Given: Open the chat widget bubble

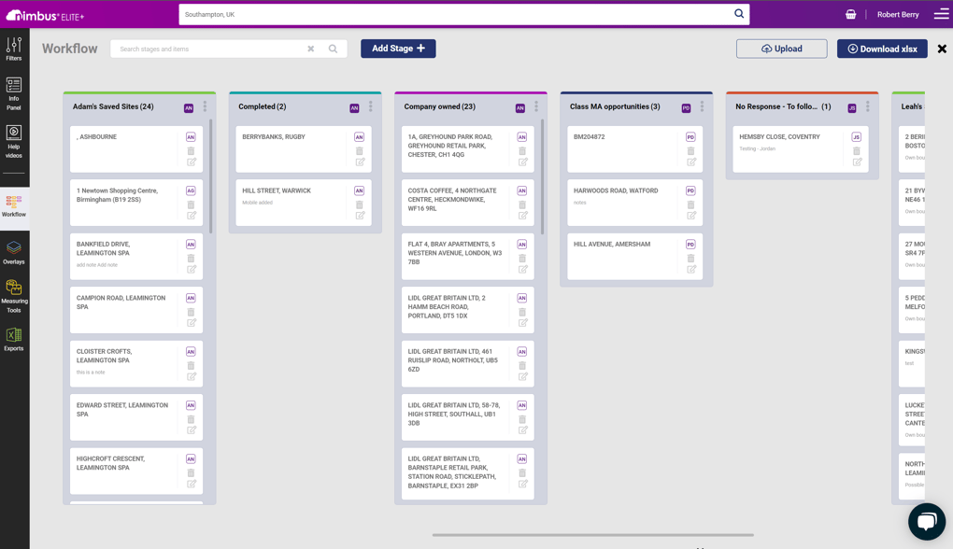Looking at the screenshot, I should pyautogui.click(x=926, y=521).
